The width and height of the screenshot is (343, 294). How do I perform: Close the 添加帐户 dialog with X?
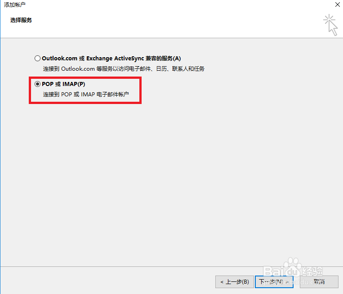(x=338, y=5)
